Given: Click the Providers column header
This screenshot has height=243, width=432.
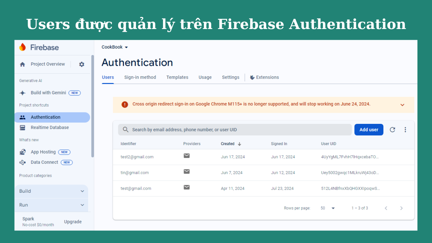Looking at the screenshot, I should click(192, 144).
